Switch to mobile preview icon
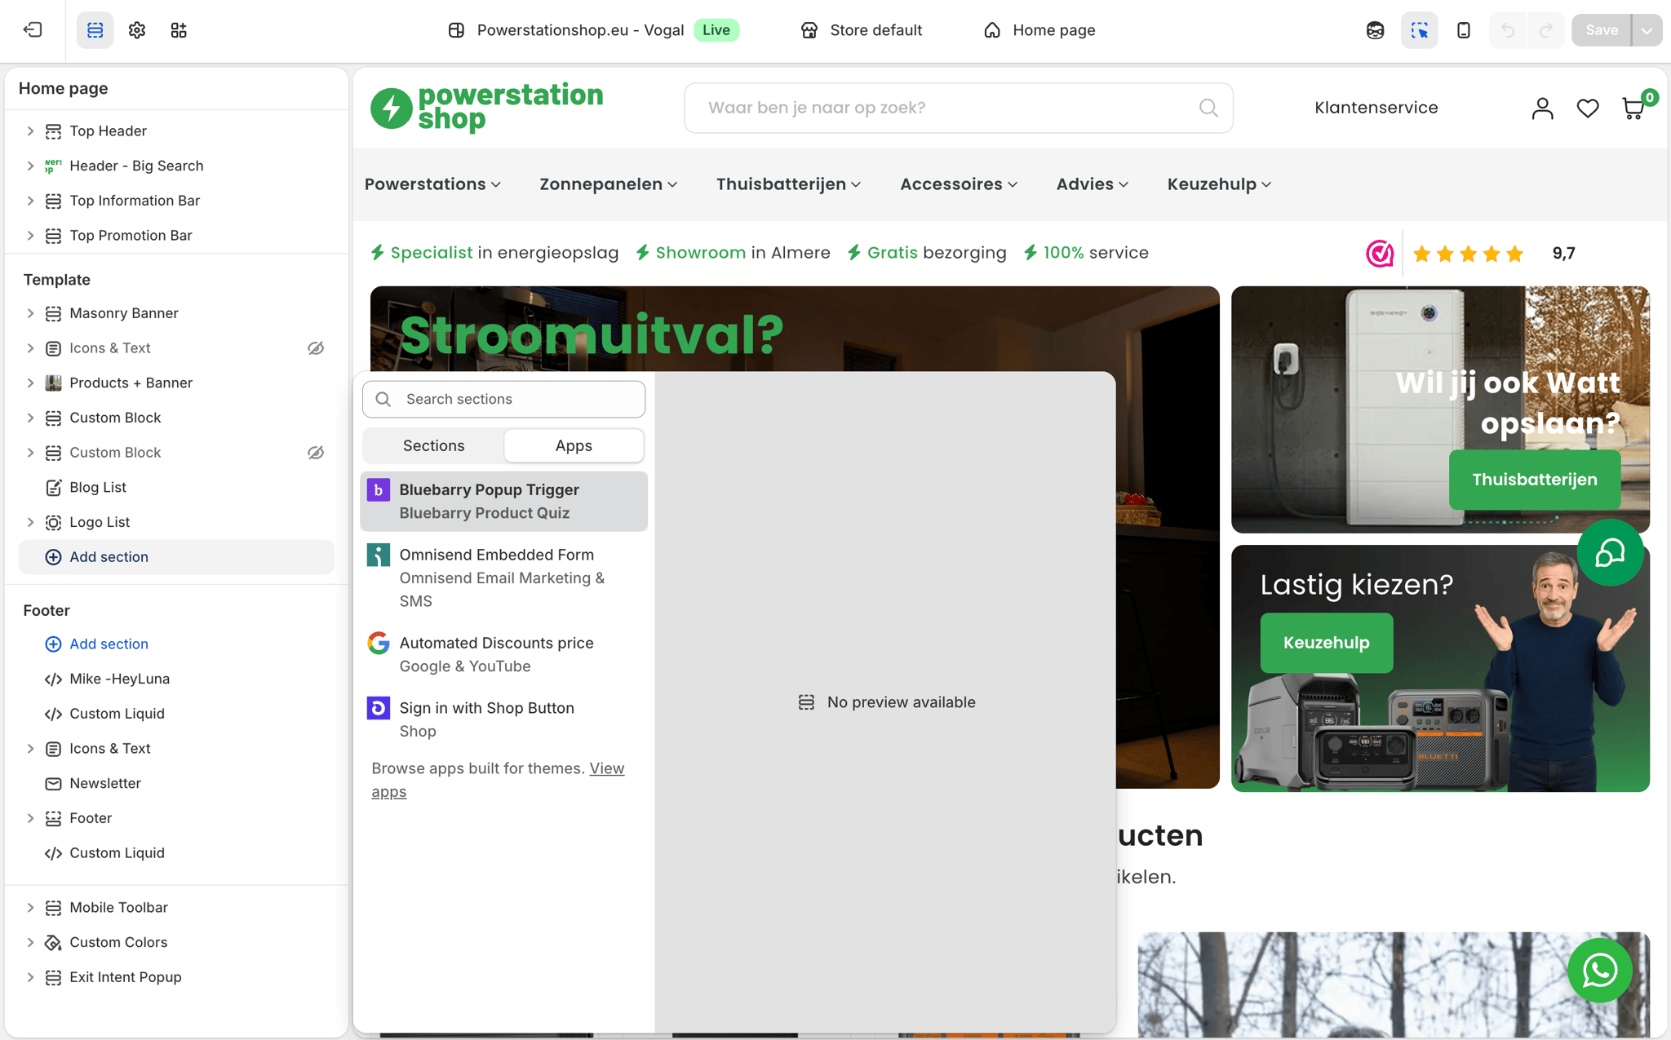This screenshot has height=1040, width=1671. click(x=1463, y=30)
